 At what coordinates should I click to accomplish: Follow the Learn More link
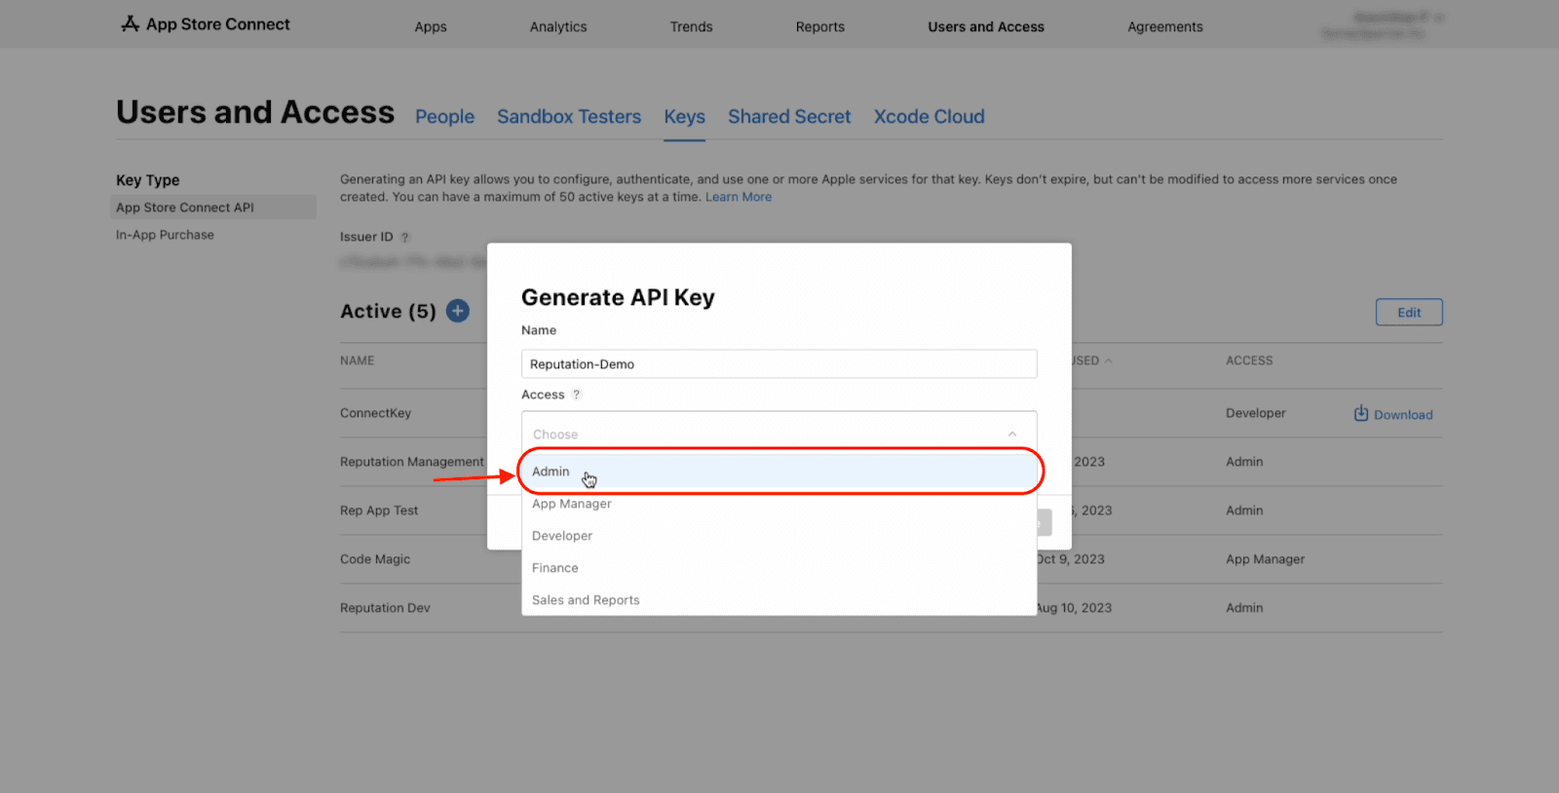pyautogui.click(x=739, y=197)
